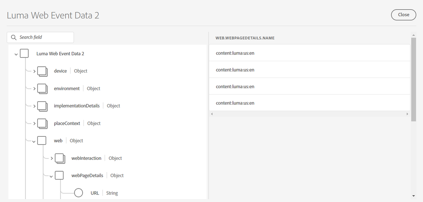This screenshot has height=202, width=423.
Task: Click the vertical scrollbar down arrow
Action: tap(413, 196)
